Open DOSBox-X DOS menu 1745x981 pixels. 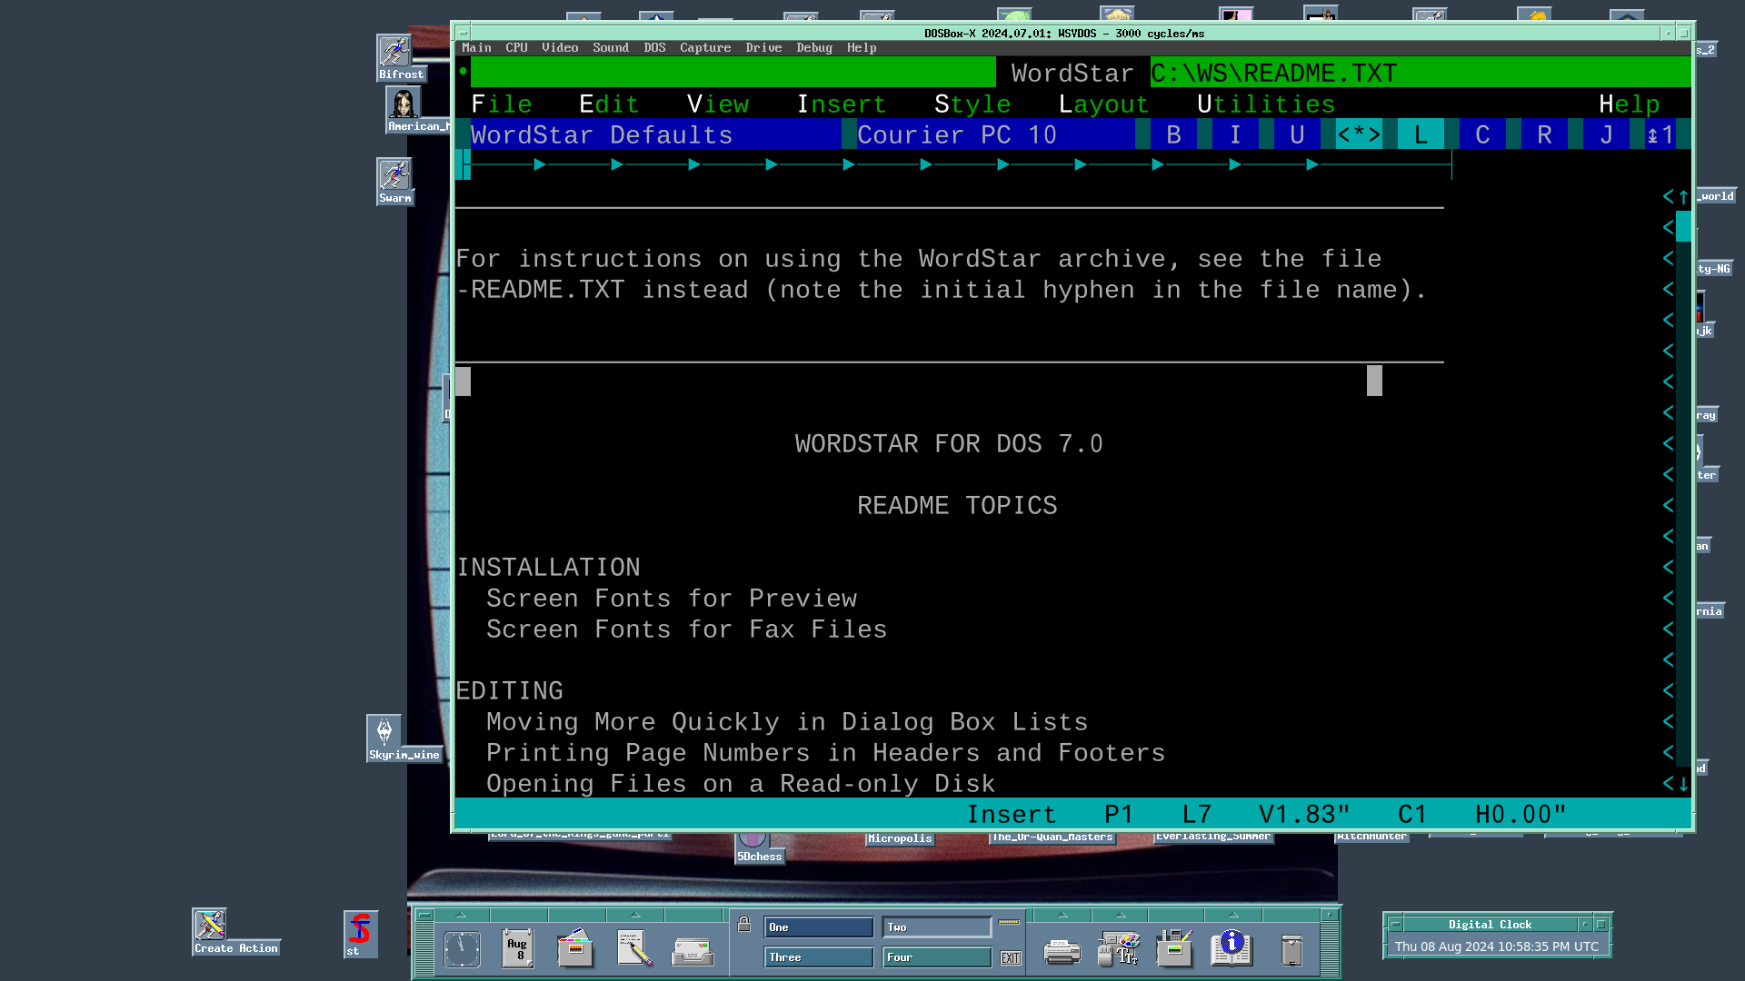(654, 48)
